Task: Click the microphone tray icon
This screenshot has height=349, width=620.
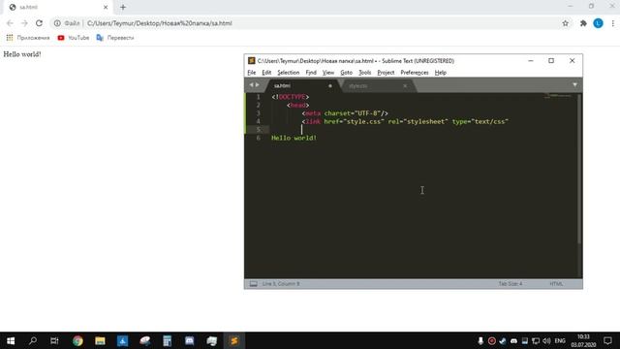Action: point(480,340)
